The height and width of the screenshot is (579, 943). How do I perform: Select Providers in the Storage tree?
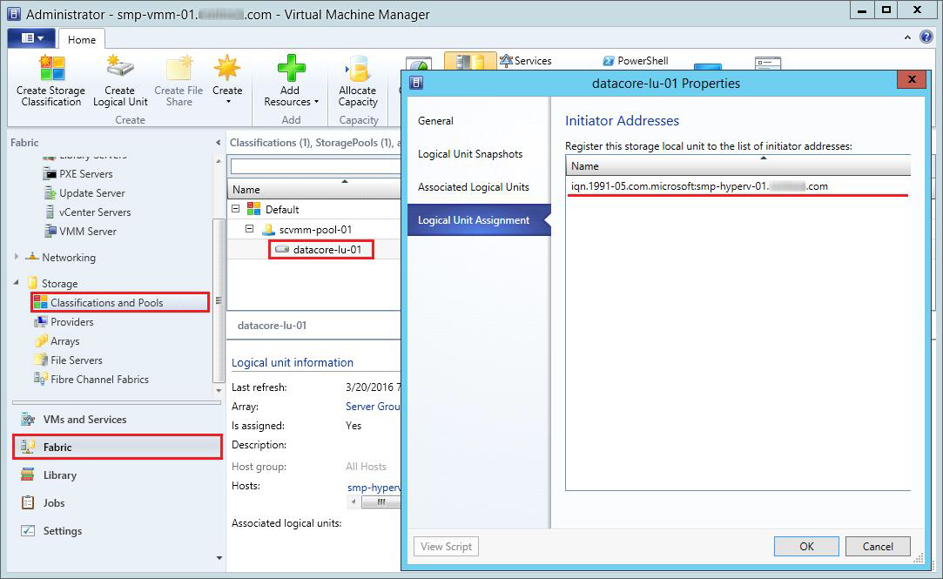point(71,322)
